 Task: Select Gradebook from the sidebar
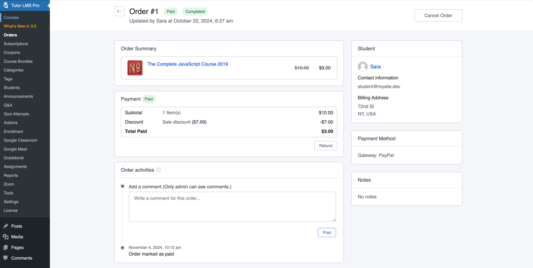pyautogui.click(x=14, y=158)
